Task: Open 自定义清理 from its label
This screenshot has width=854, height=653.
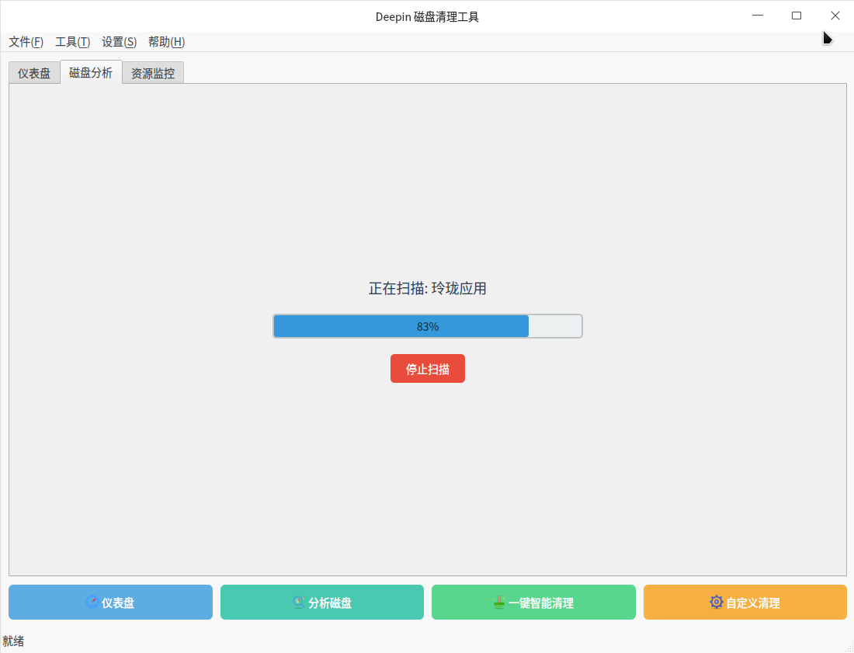Action: [753, 603]
